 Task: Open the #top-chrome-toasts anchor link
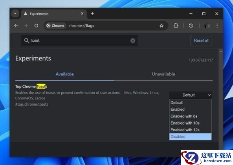pyautogui.click(x=32, y=104)
